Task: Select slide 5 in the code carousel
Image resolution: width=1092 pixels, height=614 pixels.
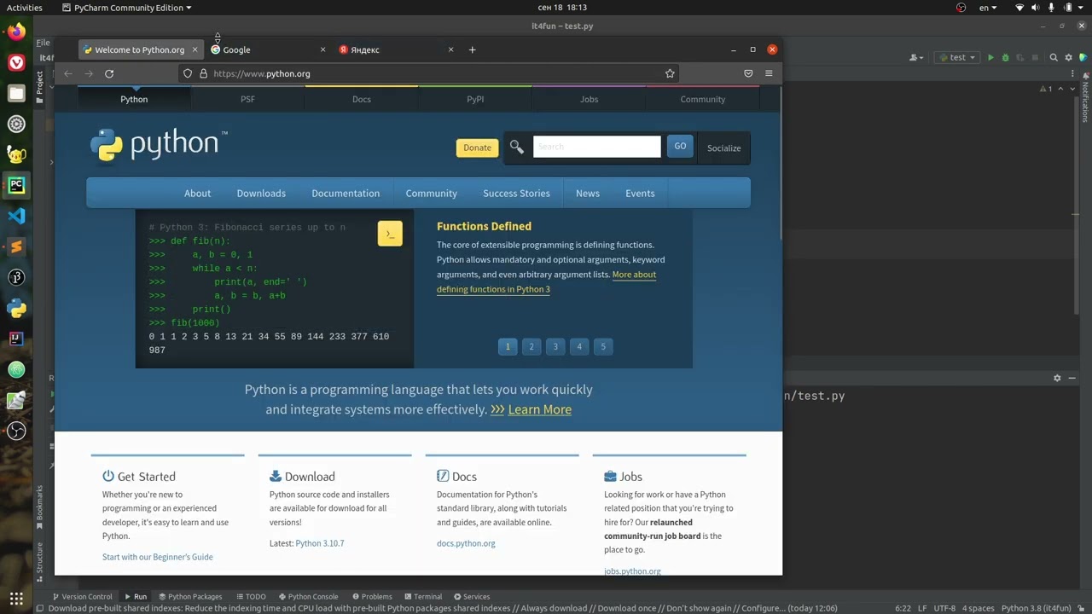Action: click(x=603, y=346)
